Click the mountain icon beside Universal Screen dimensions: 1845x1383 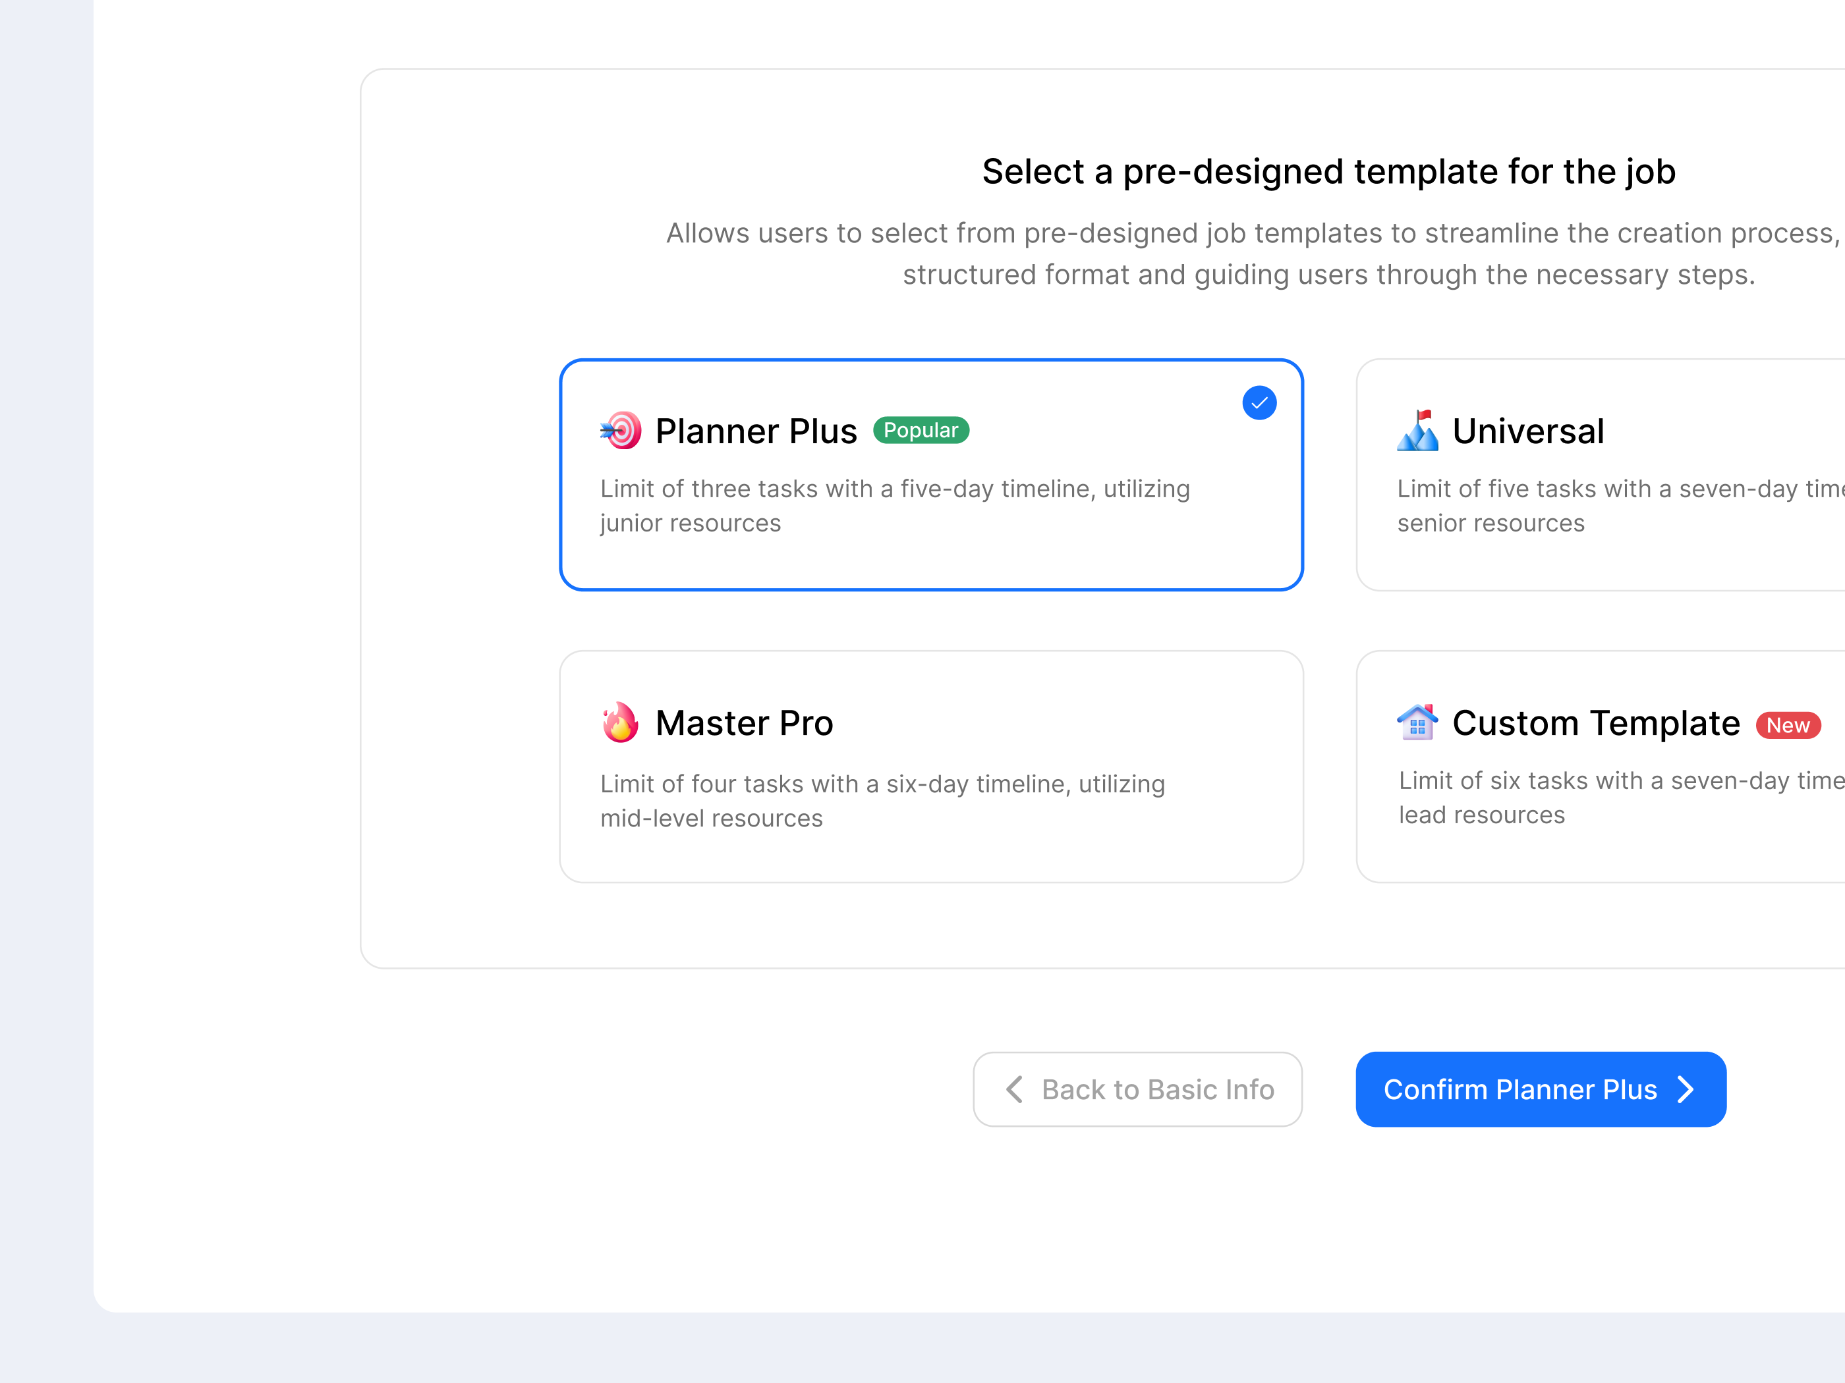(1418, 431)
